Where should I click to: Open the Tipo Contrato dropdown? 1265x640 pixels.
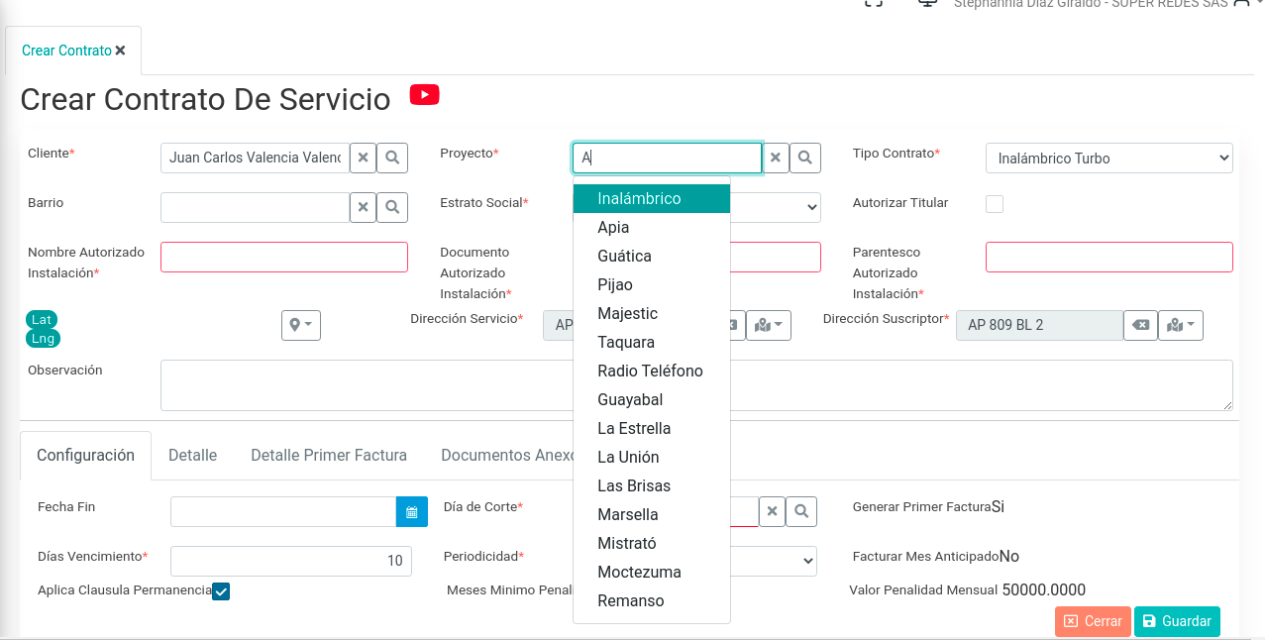1109,159
